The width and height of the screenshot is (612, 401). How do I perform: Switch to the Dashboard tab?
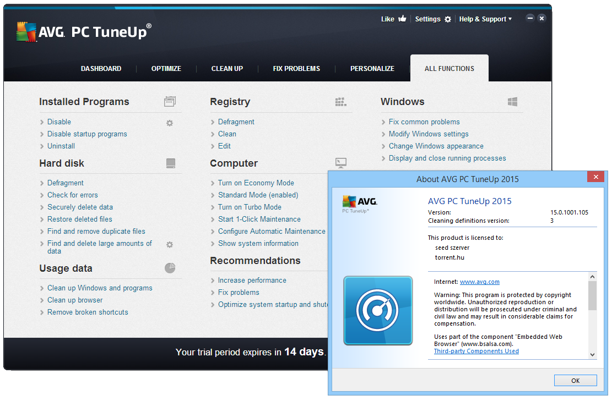(101, 69)
